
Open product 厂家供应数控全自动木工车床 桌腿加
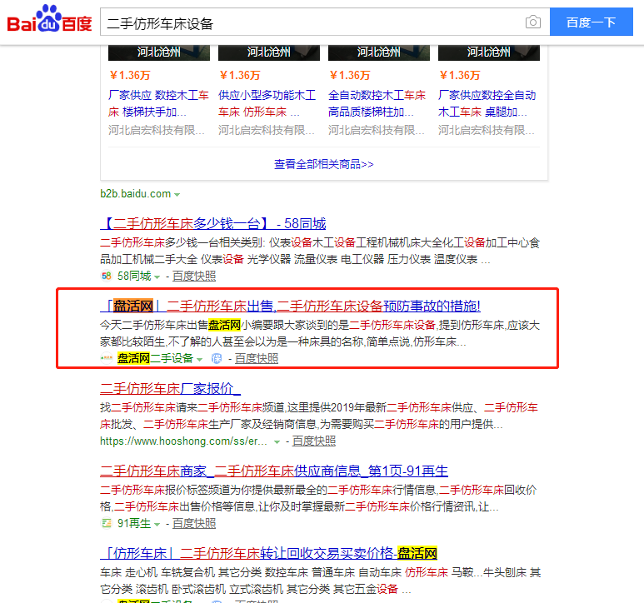coord(487,103)
